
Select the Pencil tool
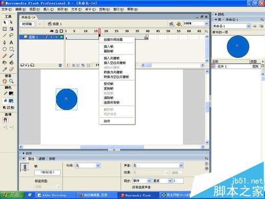5,56
